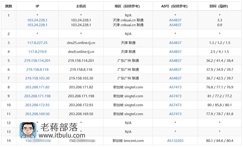The height and width of the screenshot is (147, 243).
Task: Select hostname text 203.208.171.82
Action: (x=81, y=87)
